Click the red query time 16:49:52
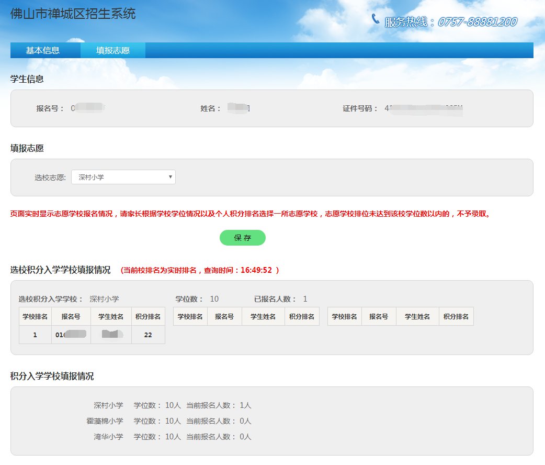 pos(256,271)
